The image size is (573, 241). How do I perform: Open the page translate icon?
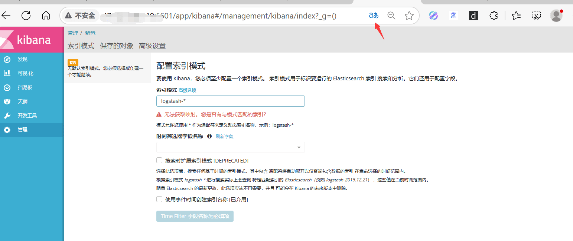[x=374, y=16]
